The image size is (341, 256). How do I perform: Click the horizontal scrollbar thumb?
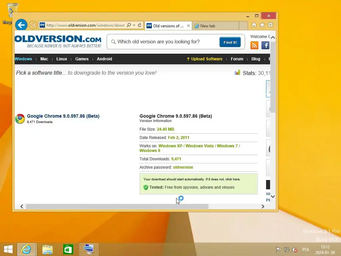coord(117,206)
